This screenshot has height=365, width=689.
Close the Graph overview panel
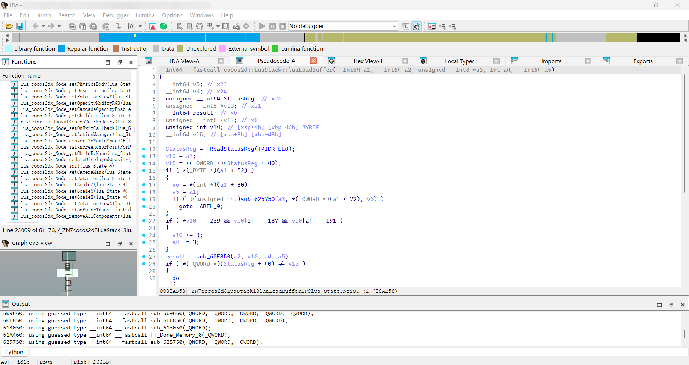click(131, 243)
